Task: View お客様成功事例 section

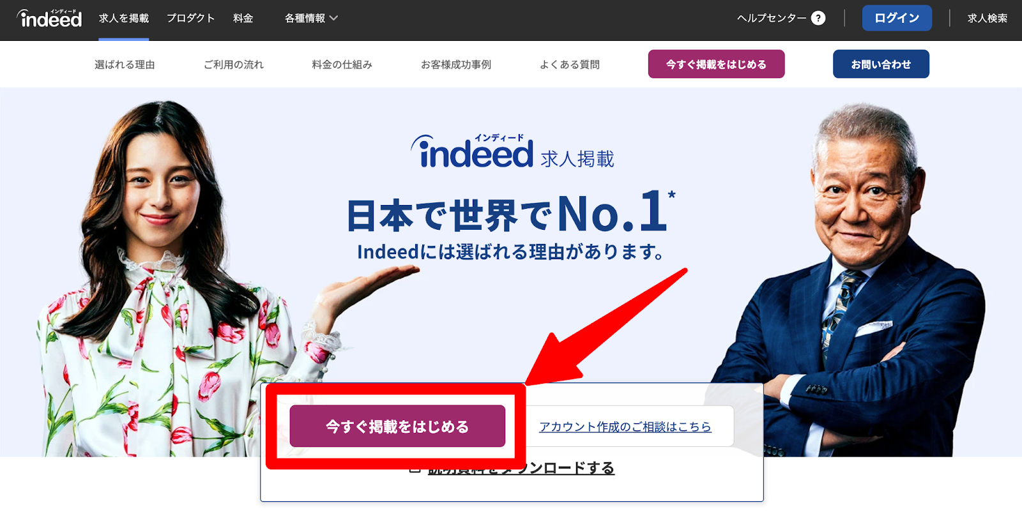Action: pyautogui.click(x=456, y=64)
